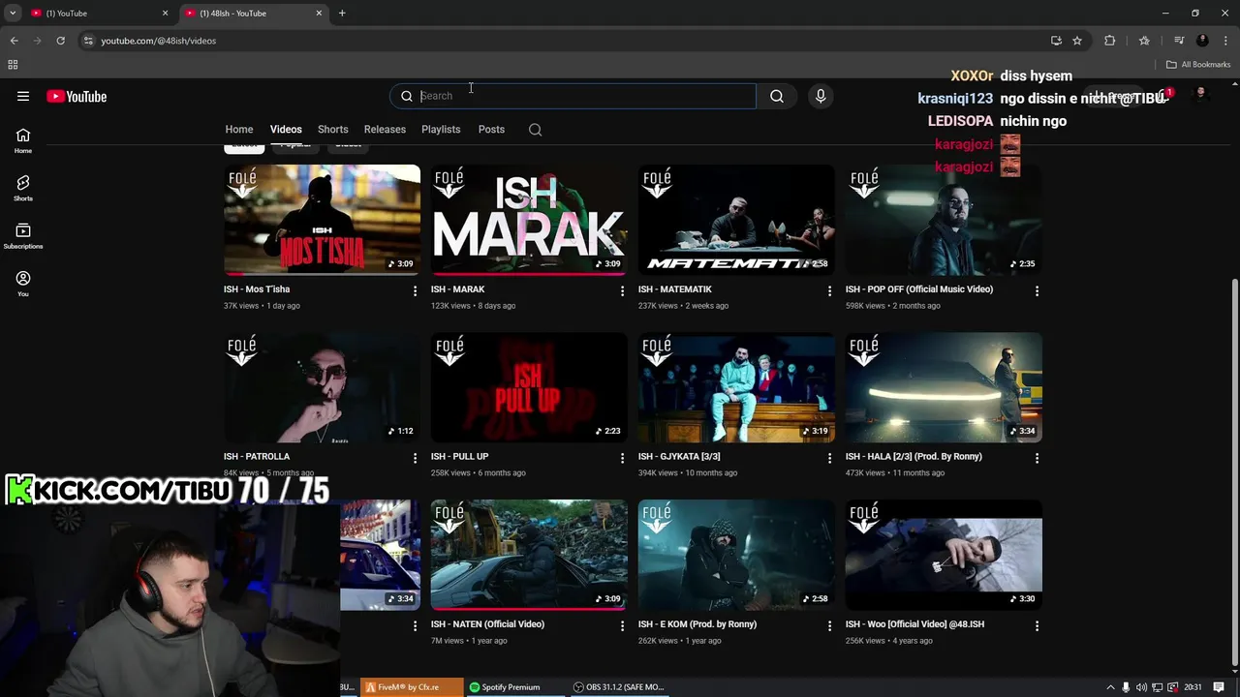
Task: Open options menu for ISH - E KOM
Action: (x=829, y=625)
